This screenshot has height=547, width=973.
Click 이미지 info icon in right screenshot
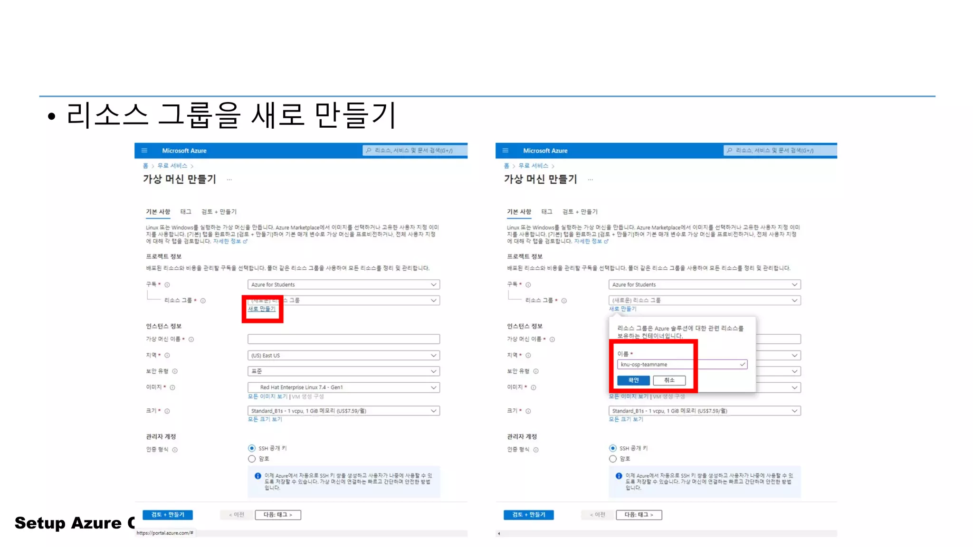coord(534,387)
